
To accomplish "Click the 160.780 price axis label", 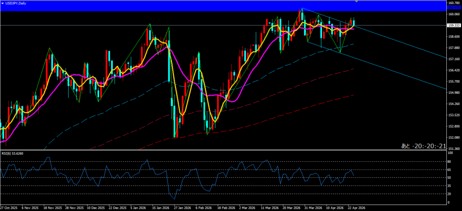I will click(453, 3).
